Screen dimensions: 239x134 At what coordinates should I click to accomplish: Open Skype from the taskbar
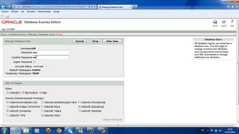pyautogui.click(x=70, y=131)
